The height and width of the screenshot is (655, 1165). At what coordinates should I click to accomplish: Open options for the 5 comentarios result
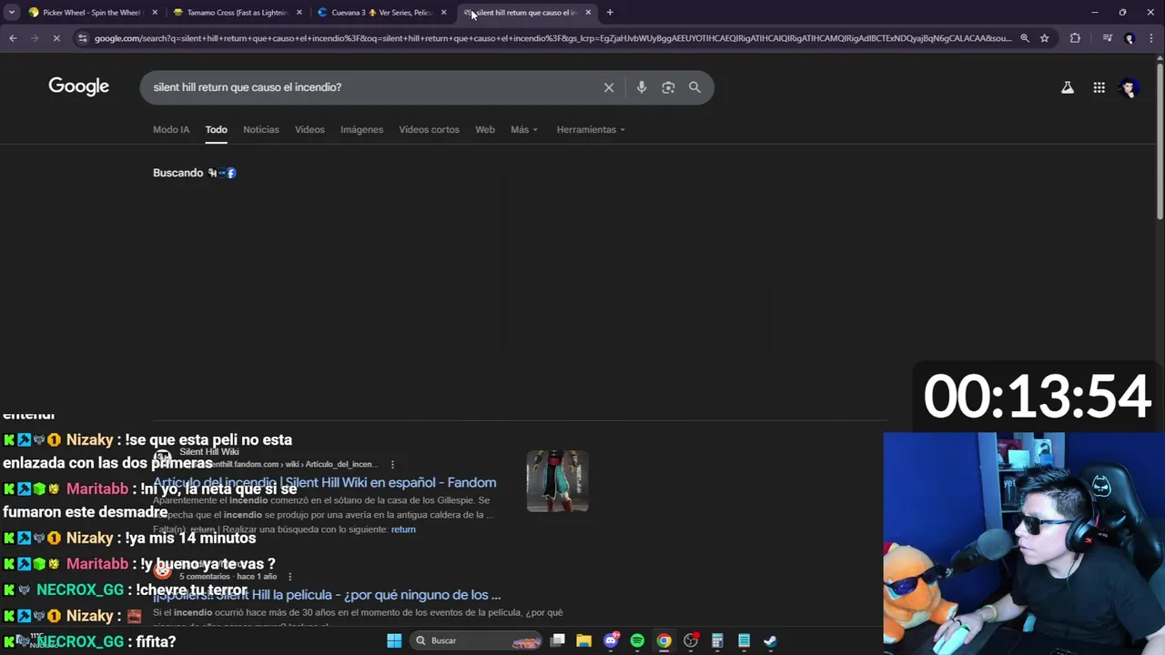coord(289,577)
